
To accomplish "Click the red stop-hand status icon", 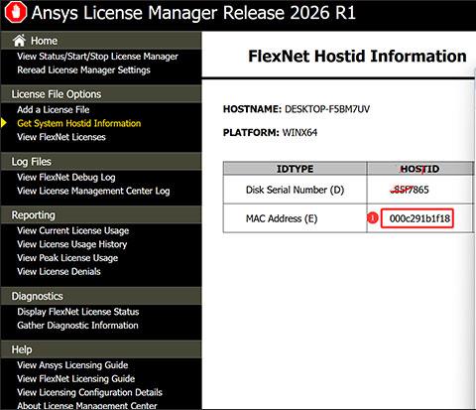I will (16, 12).
